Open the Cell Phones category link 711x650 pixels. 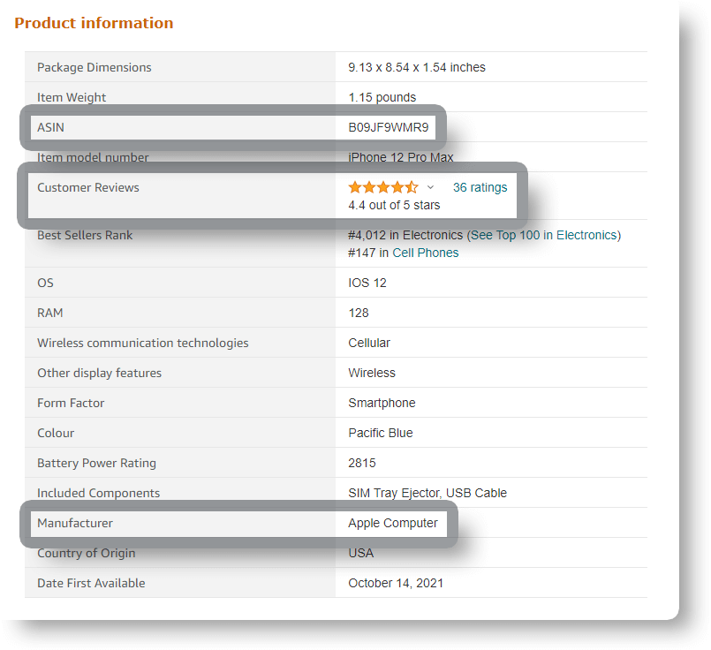[x=426, y=253]
